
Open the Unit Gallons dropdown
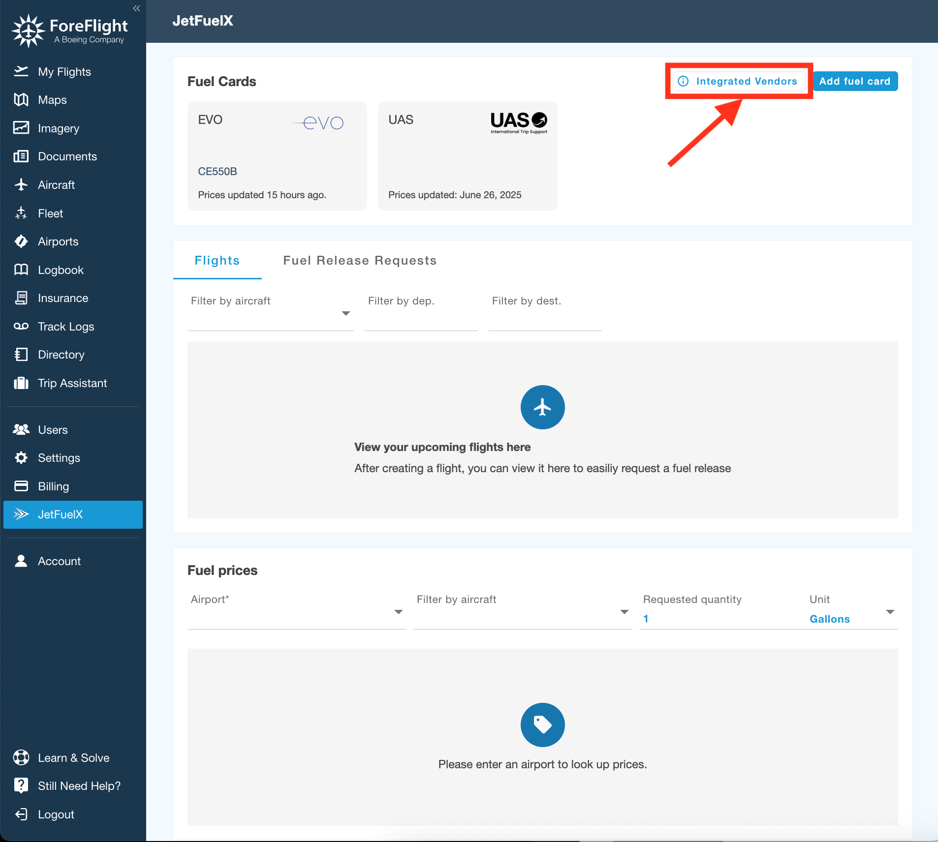[852, 611]
